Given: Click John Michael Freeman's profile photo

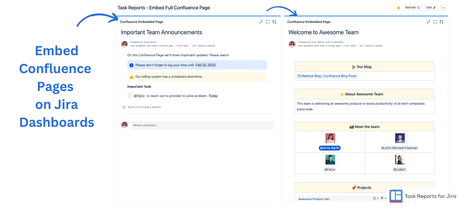Looking at the screenshot, I should 400,138.
